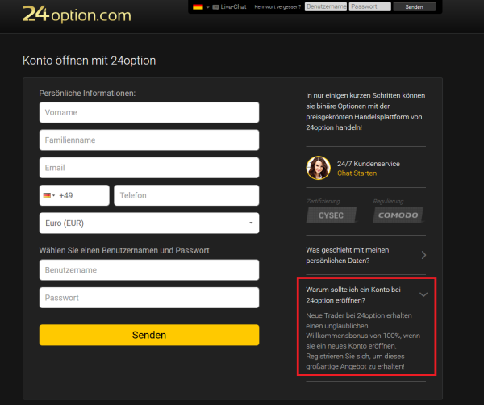
Task: Collapse "Warum sollte ich ein Konto" section chevron
Action: pos(423,294)
